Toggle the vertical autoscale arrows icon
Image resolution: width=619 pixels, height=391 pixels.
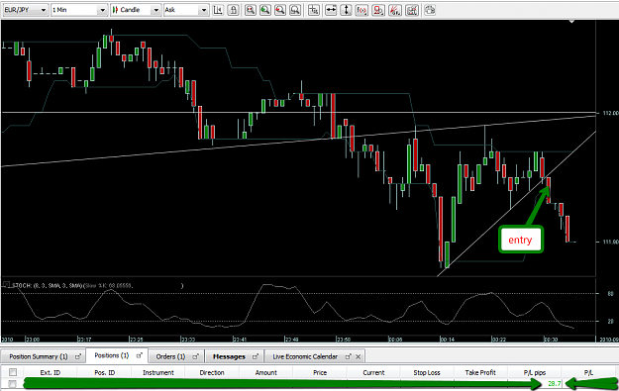coord(346,10)
